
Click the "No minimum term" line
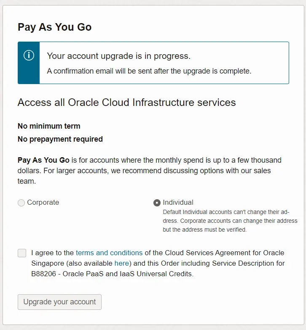click(x=49, y=126)
